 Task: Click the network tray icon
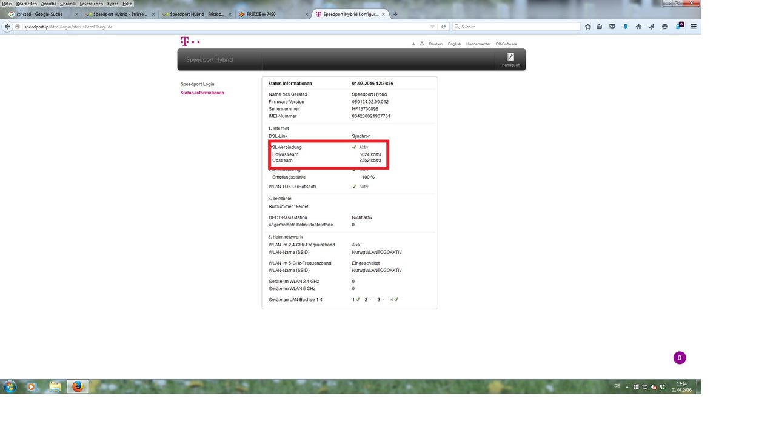tap(645, 386)
